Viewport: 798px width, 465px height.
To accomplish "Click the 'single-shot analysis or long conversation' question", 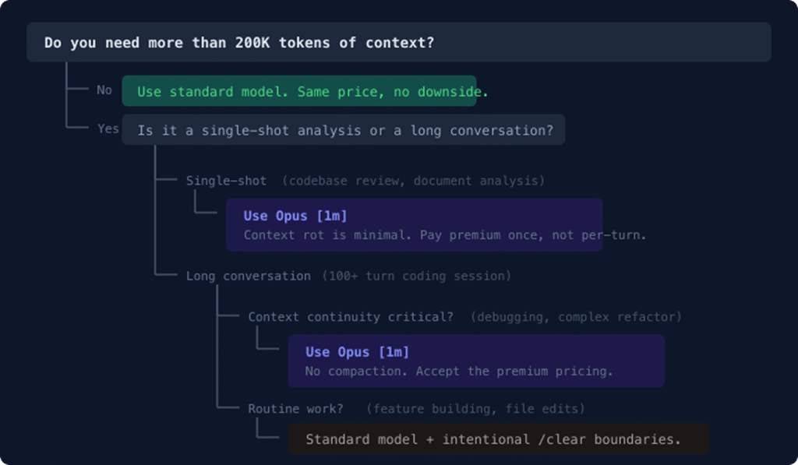I will (344, 130).
